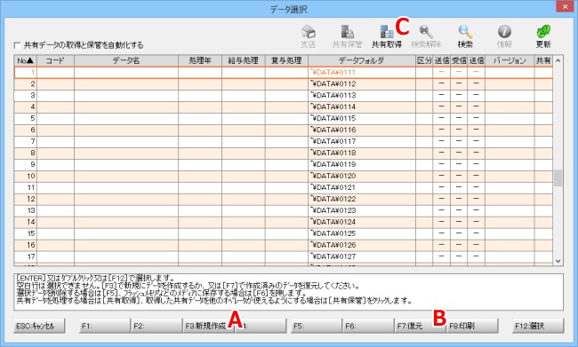The image size is (578, 347).
Task: Select the row with folder ~¥DATA¥0121
Action: pos(284,187)
